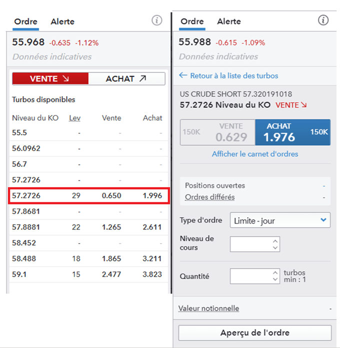Screen dimensions: 340x348
Task: Switch to Alerte tab in left panel
Action: click(62, 21)
